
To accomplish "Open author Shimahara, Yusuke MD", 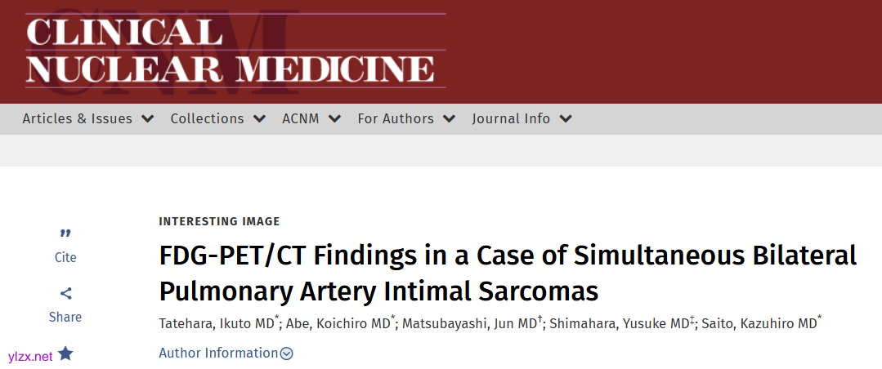I will 620,324.
